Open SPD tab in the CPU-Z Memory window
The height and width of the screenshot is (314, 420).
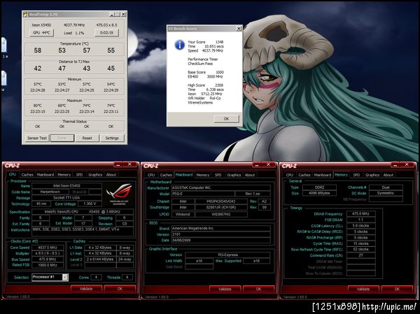point(356,175)
